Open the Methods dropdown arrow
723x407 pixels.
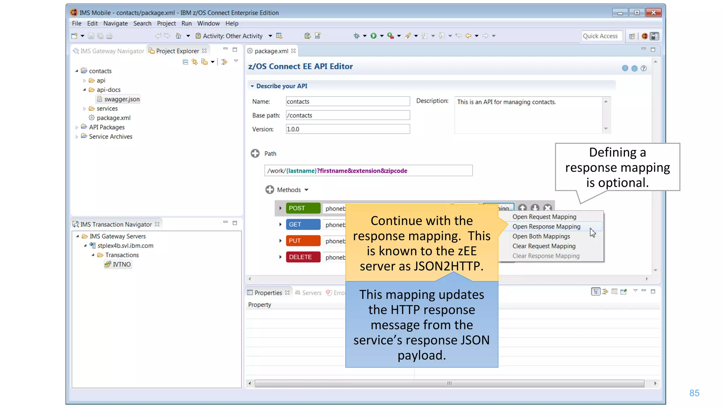click(x=306, y=190)
